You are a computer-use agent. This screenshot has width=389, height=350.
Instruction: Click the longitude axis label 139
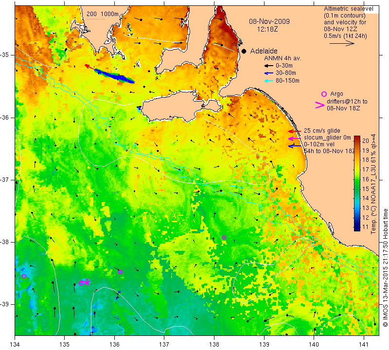pos(264,345)
